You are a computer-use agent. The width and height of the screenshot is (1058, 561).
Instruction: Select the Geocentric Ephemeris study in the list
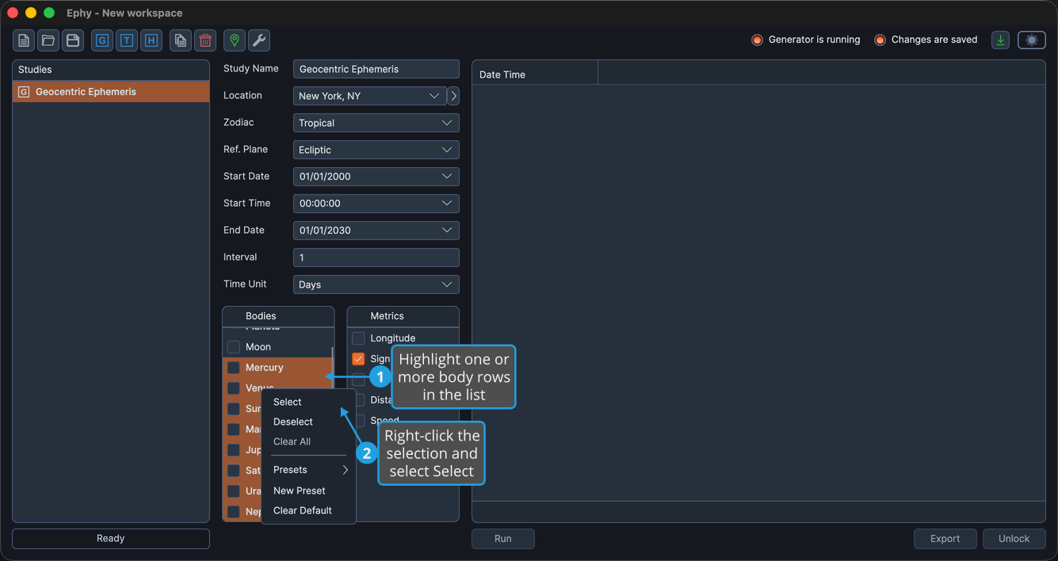coord(111,92)
